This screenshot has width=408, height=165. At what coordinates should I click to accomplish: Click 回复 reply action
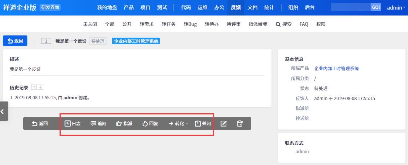click(x=150, y=124)
